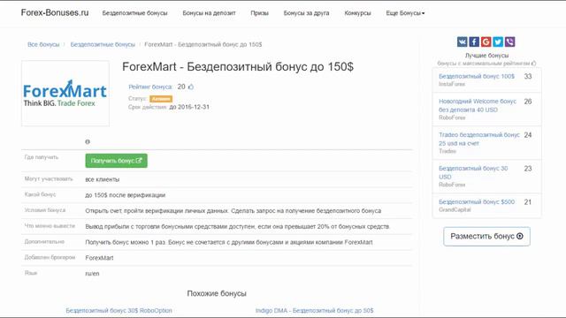Click the Лучшие бонусы sidebar heading
Viewport: 566px width, 318px height.
click(486, 56)
